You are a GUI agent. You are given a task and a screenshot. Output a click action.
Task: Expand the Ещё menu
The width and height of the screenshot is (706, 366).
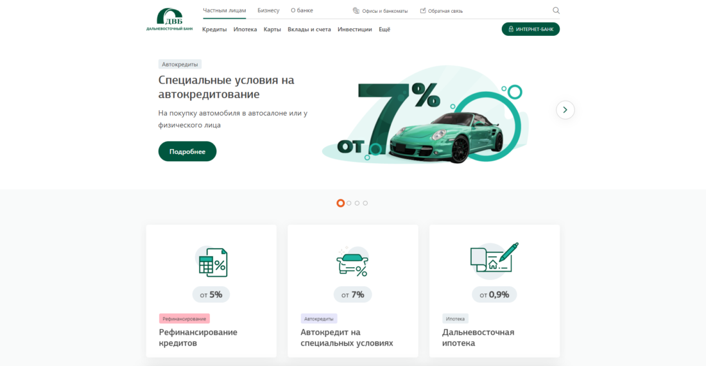384,30
